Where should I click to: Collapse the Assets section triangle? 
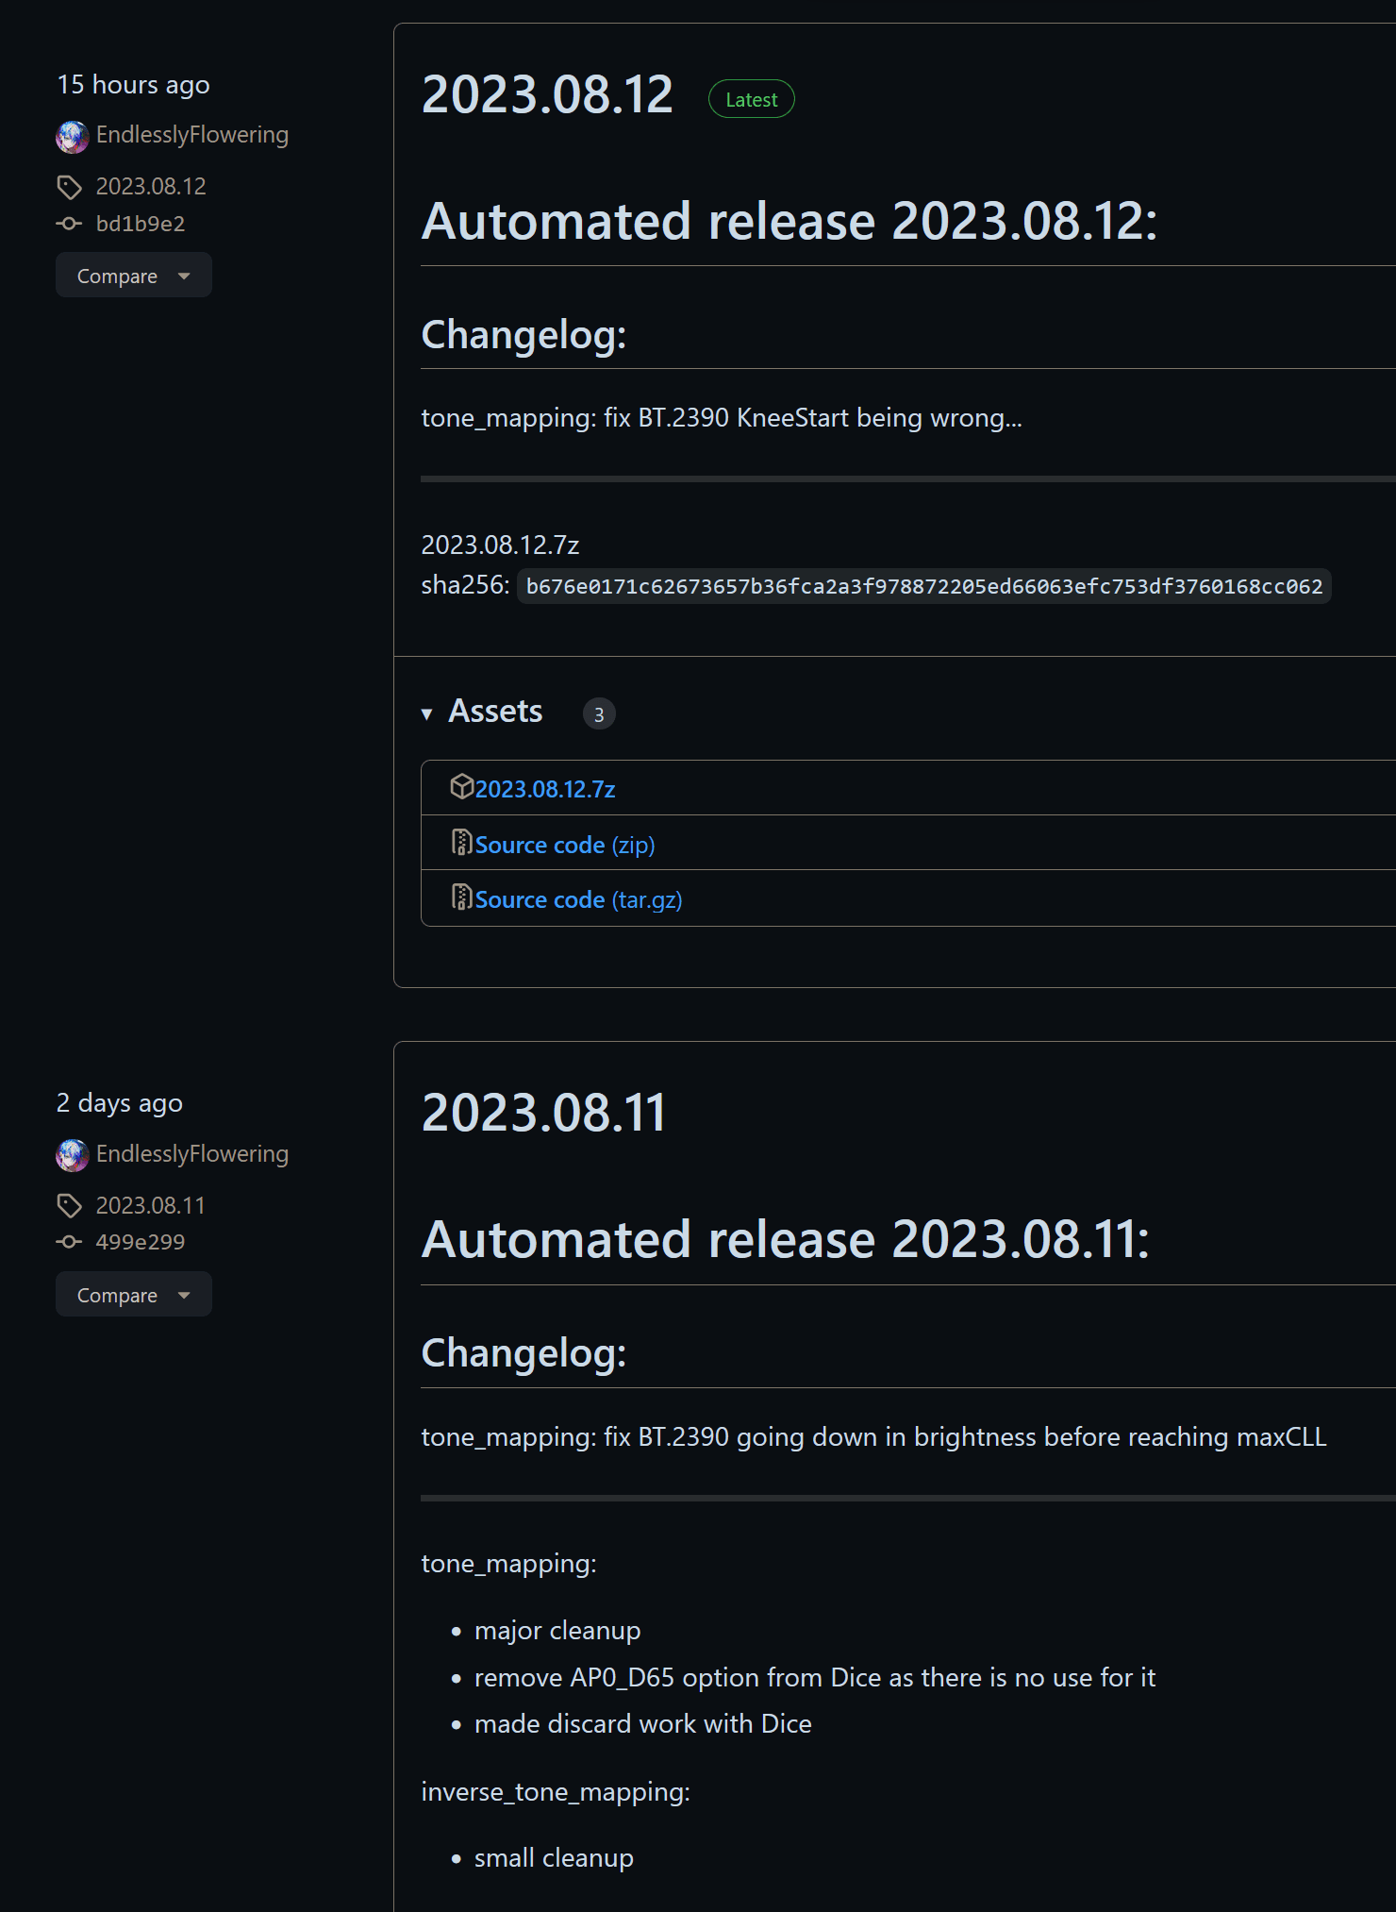click(427, 713)
